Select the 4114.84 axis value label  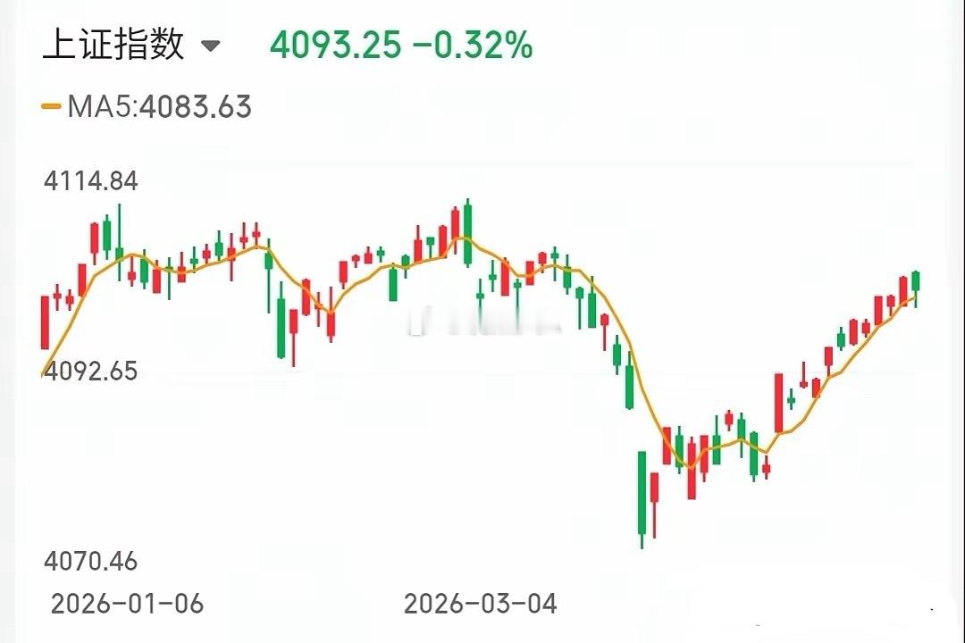point(92,181)
